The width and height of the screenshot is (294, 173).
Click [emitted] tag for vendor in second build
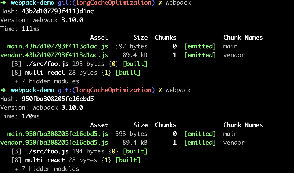point(200,143)
